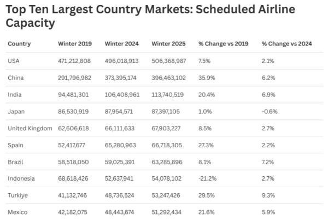Select the USA country cell
The width and height of the screenshot is (328, 219).
[14, 61]
